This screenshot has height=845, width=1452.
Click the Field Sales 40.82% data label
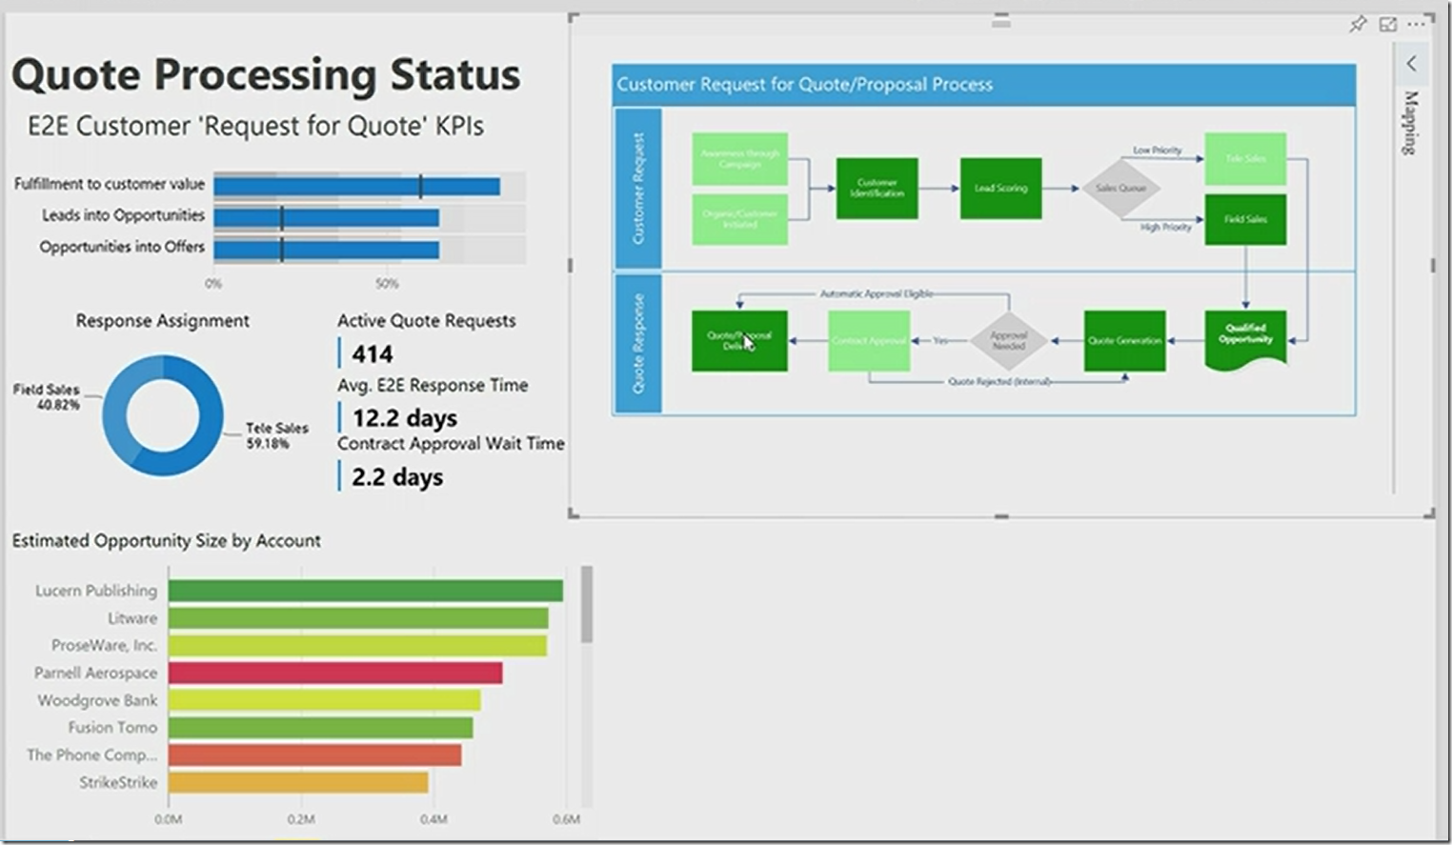click(46, 396)
